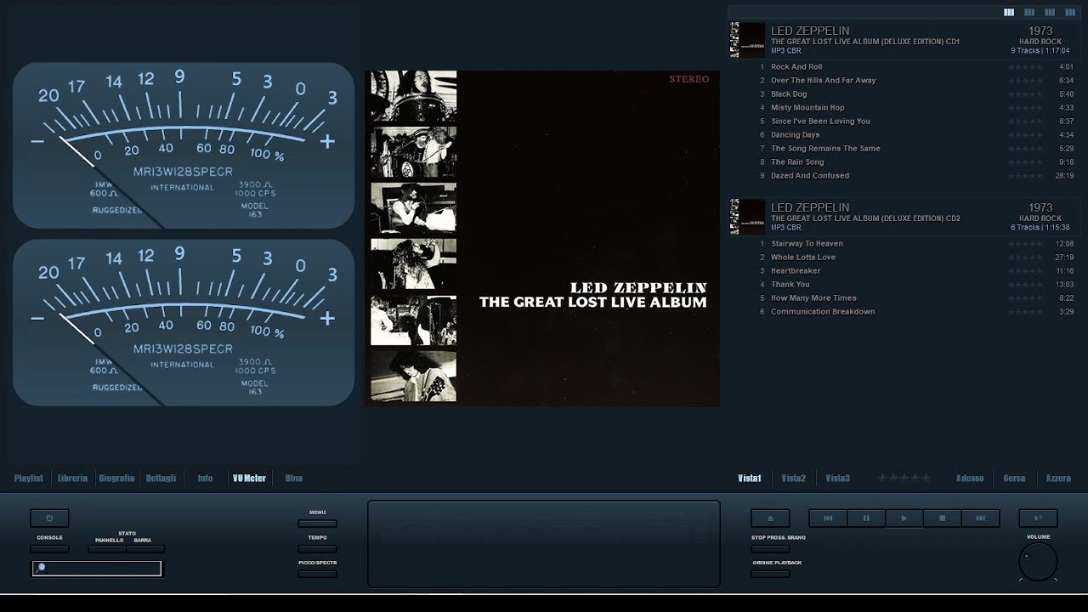
Task: Select the first highlighted layout icon
Action: coord(1009,13)
